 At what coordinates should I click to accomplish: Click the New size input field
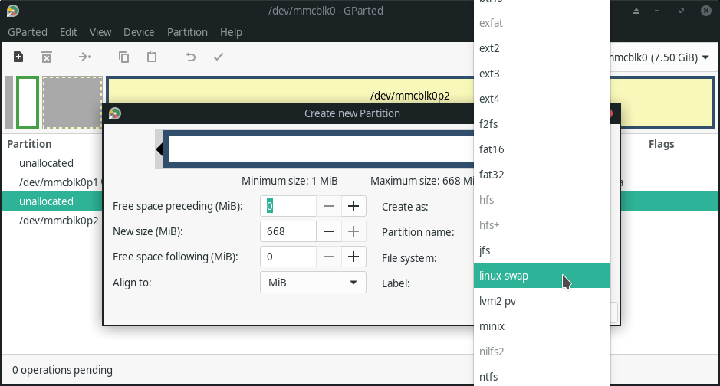coord(288,231)
